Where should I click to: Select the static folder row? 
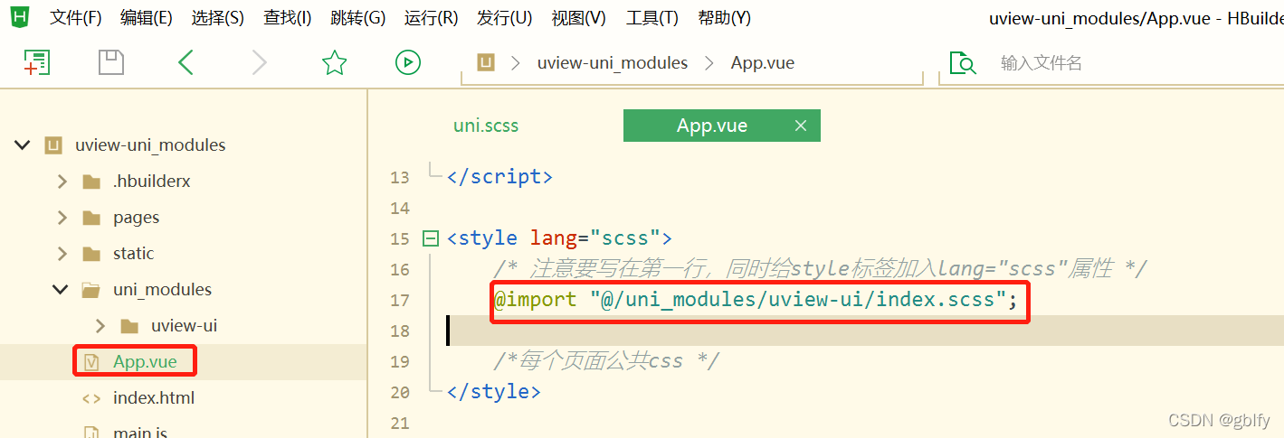183,254
